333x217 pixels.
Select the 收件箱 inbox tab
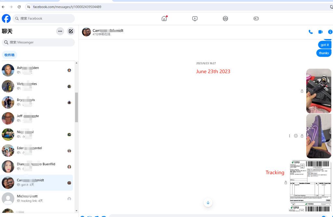(x=9, y=55)
